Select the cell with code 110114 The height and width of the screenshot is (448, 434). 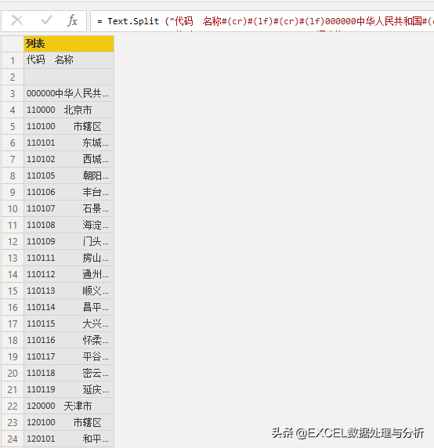click(x=69, y=308)
